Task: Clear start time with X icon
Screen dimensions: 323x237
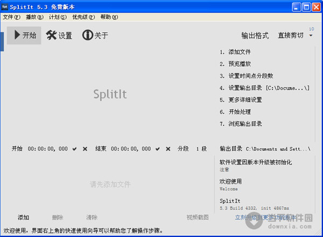Action: pyautogui.click(x=85, y=149)
